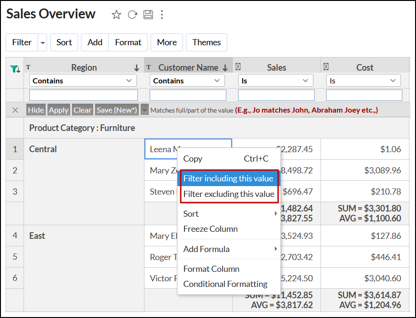
Task: Click the save disk icon
Action: click(148, 15)
